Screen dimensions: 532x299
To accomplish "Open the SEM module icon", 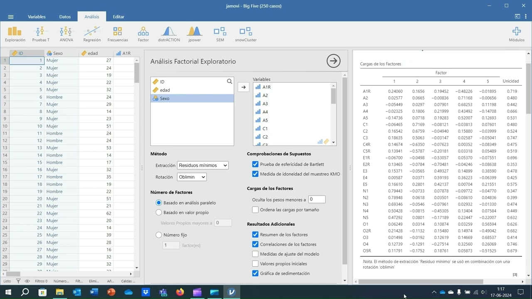I will 220,34.
